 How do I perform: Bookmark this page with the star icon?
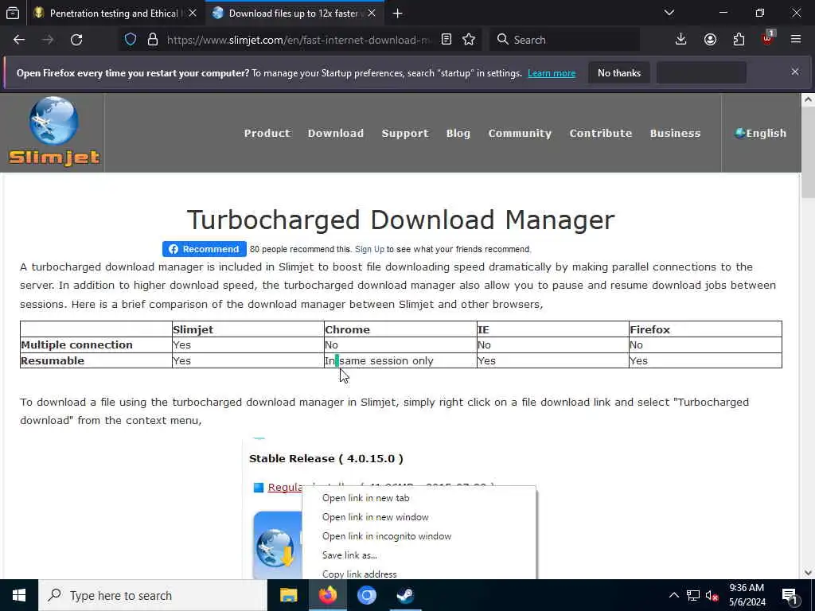[x=469, y=40]
